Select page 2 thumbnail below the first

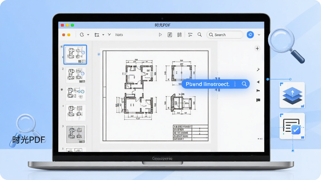coord(76,75)
